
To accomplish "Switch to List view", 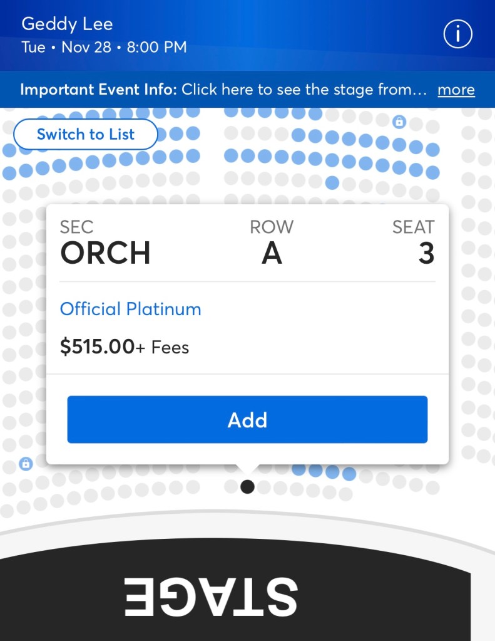I will pyautogui.click(x=85, y=134).
